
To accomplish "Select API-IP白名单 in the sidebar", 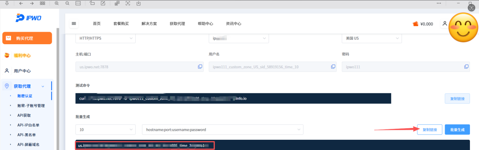I will (28, 125).
